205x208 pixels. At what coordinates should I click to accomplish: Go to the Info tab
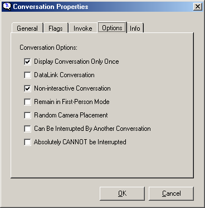tap(135, 29)
